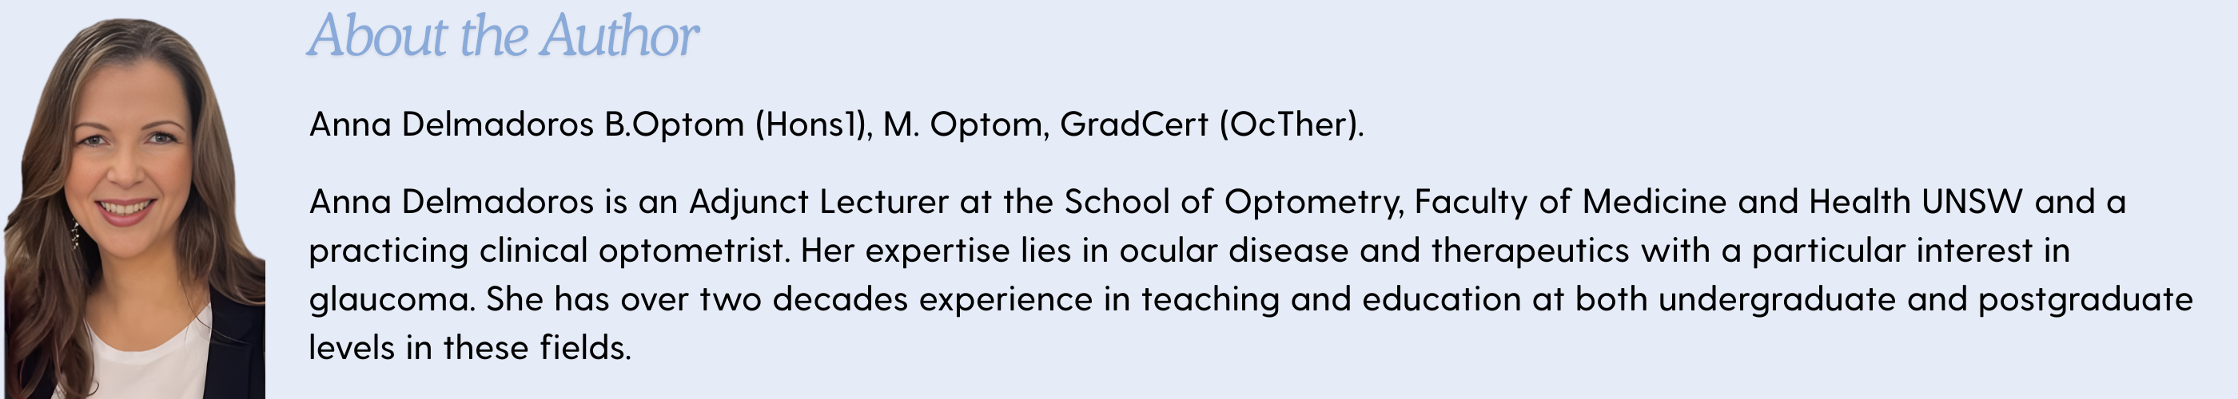2238x399 pixels.
Task: Click the final line "levels in these fields."
Action: tap(469, 349)
